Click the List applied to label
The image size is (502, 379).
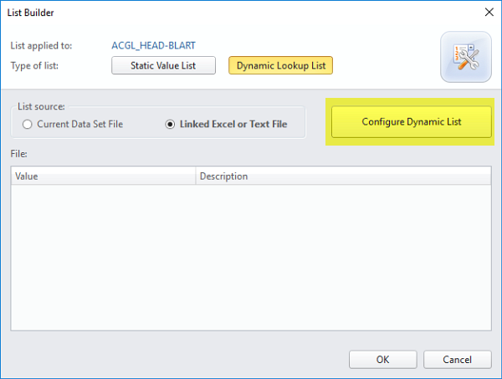41,45
